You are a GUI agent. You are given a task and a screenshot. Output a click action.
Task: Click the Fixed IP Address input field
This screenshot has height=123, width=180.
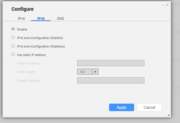coord(111,63)
